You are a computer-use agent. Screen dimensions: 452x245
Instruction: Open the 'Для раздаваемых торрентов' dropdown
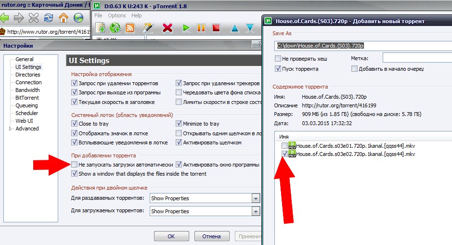255,198
